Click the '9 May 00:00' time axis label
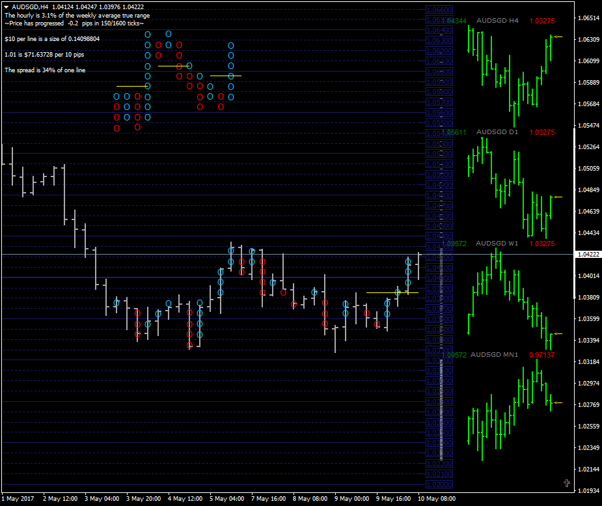 (351, 499)
